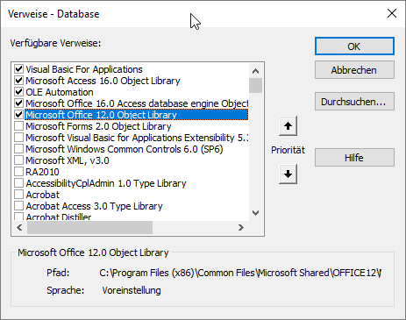Select the Microsoft Forms 2.0 Object Library entry

click(x=98, y=126)
